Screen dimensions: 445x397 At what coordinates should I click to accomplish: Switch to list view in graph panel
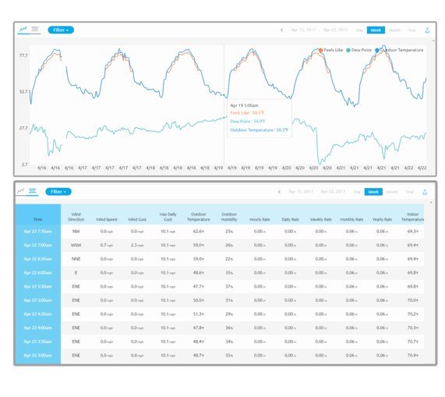tap(35, 29)
